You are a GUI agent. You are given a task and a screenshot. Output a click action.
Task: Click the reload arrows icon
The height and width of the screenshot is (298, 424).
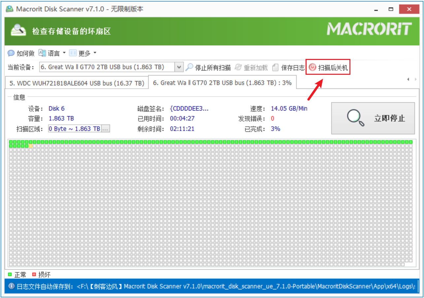tap(238, 68)
